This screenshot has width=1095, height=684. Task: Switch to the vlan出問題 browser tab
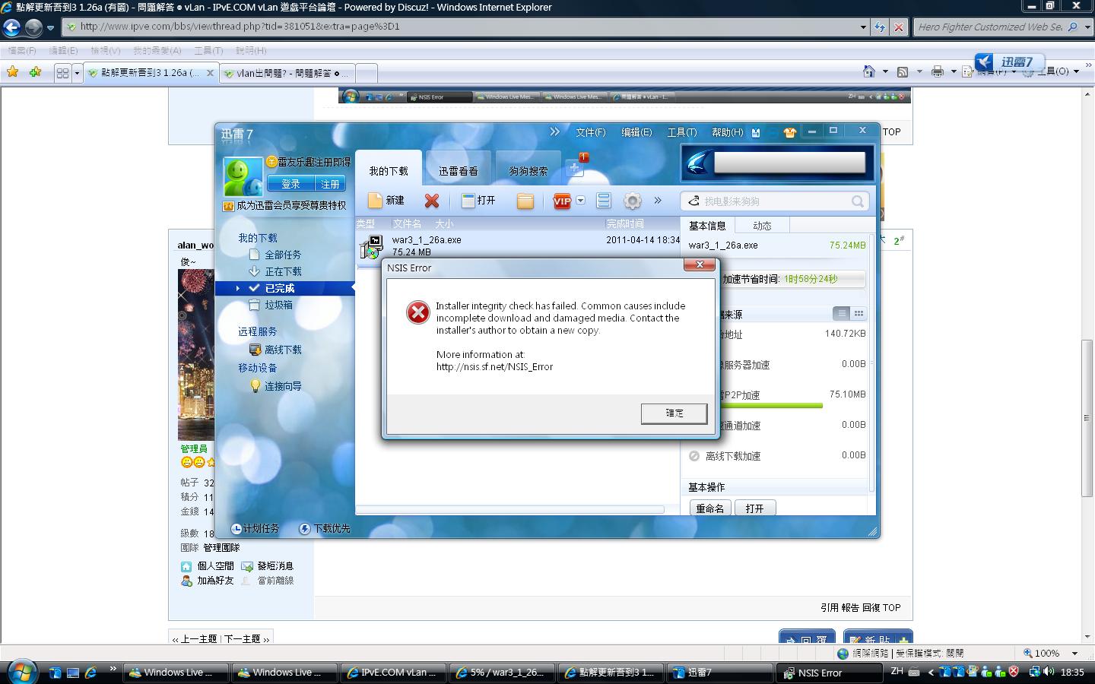point(287,73)
